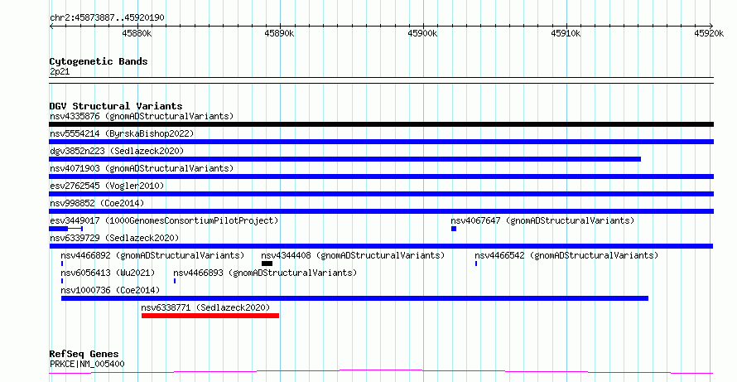
Task: Select the blue nsv6339729 variant bar
Action: (381, 246)
